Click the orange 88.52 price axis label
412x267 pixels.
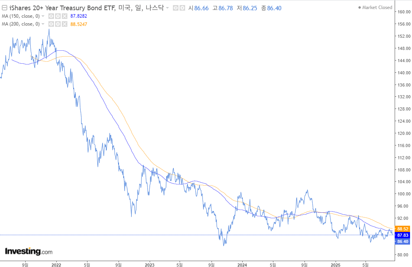click(403, 229)
